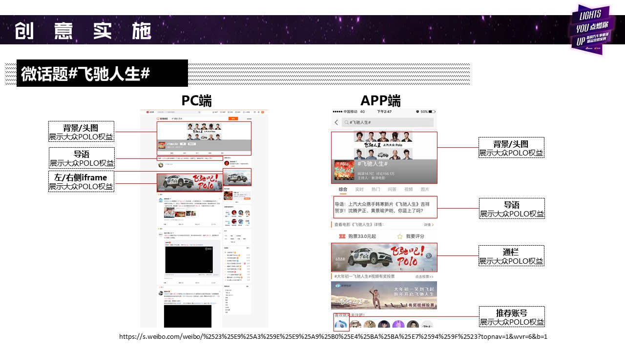Click the 秒拍 play badge on the PC video
This screenshot has width=625, height=351.
209,249
